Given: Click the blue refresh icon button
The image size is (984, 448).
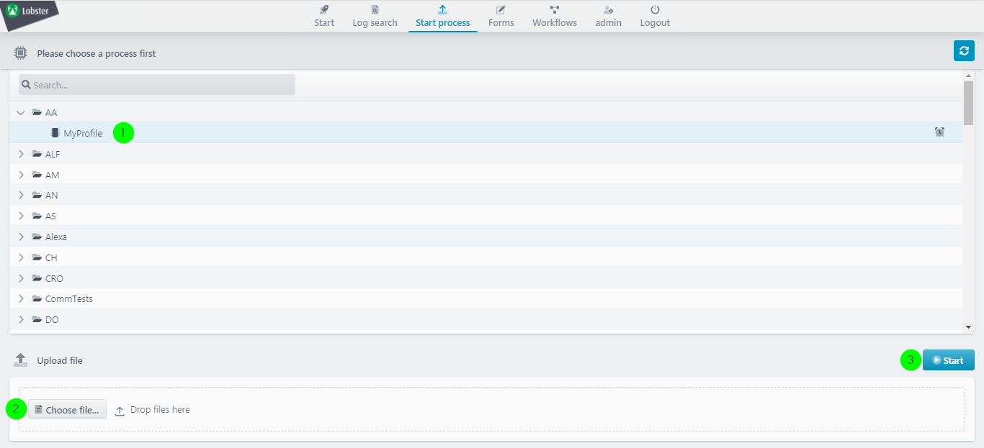Looking at the screenshot, I should pos(964,51).
